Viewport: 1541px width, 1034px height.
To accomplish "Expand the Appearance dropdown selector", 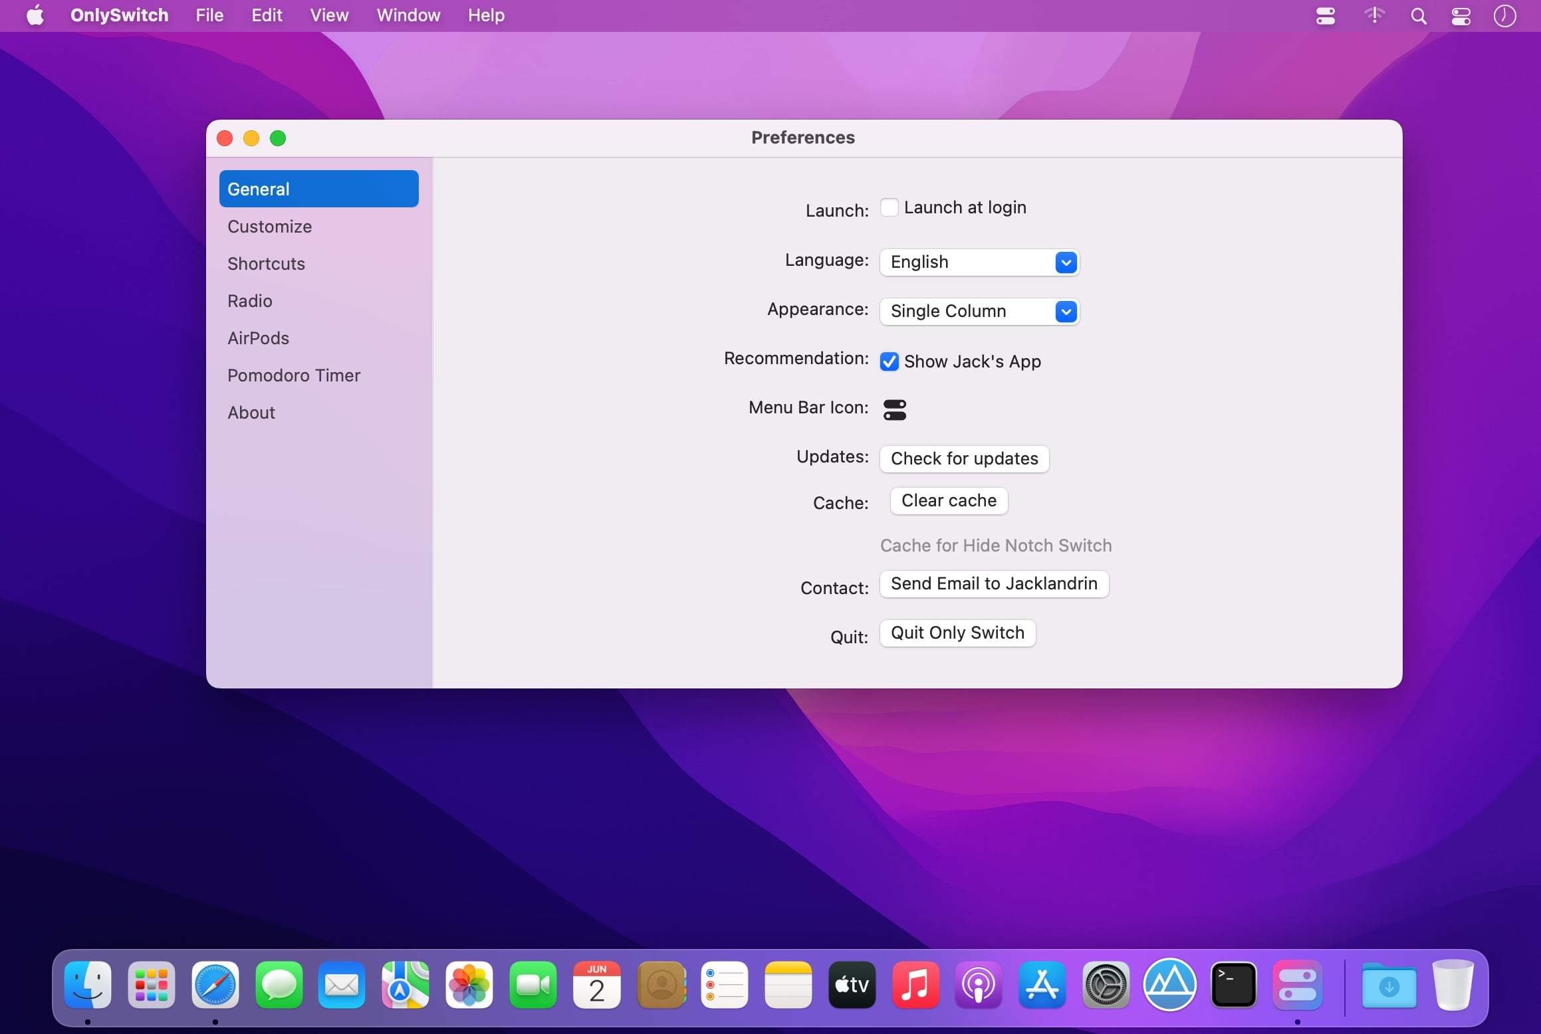I will [x=1066, y=310].
